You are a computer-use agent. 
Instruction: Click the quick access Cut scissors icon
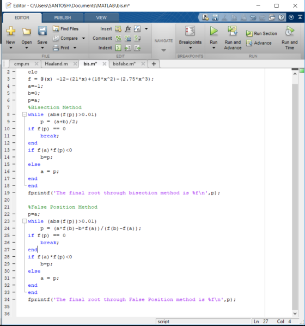tap(224, 17)
